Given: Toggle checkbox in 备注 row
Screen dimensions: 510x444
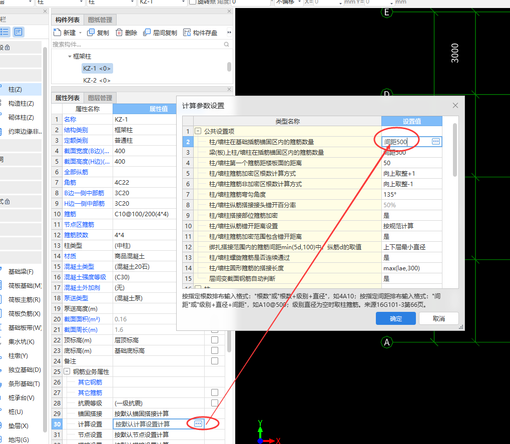Looking at the screenshot, I should (x=215, y=361).
